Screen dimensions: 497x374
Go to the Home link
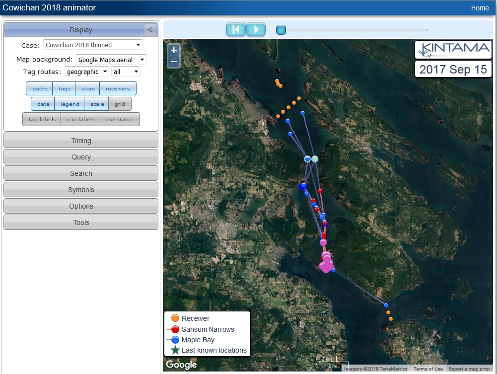[480, 8]
